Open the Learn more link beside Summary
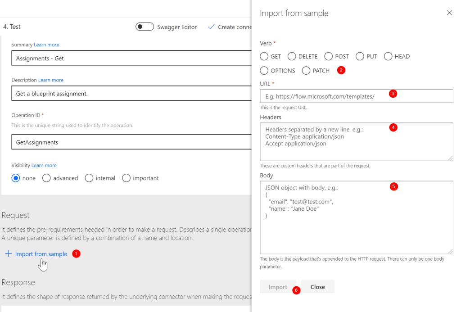 tap(46, 45)
